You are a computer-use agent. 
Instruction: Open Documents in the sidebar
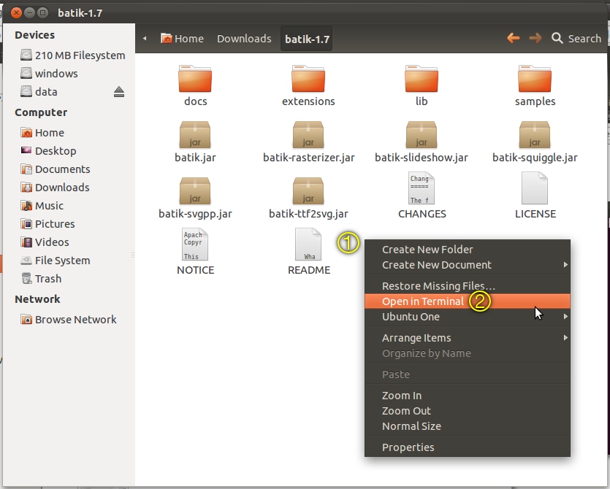pos(56,169)
